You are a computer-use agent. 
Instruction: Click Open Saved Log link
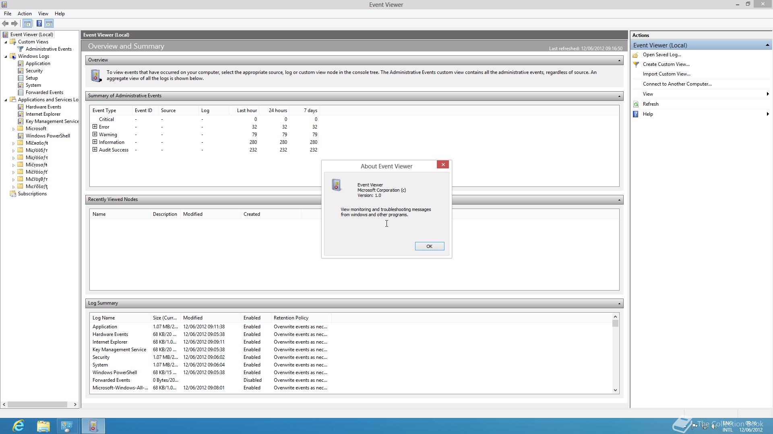(x=662, y=55)
